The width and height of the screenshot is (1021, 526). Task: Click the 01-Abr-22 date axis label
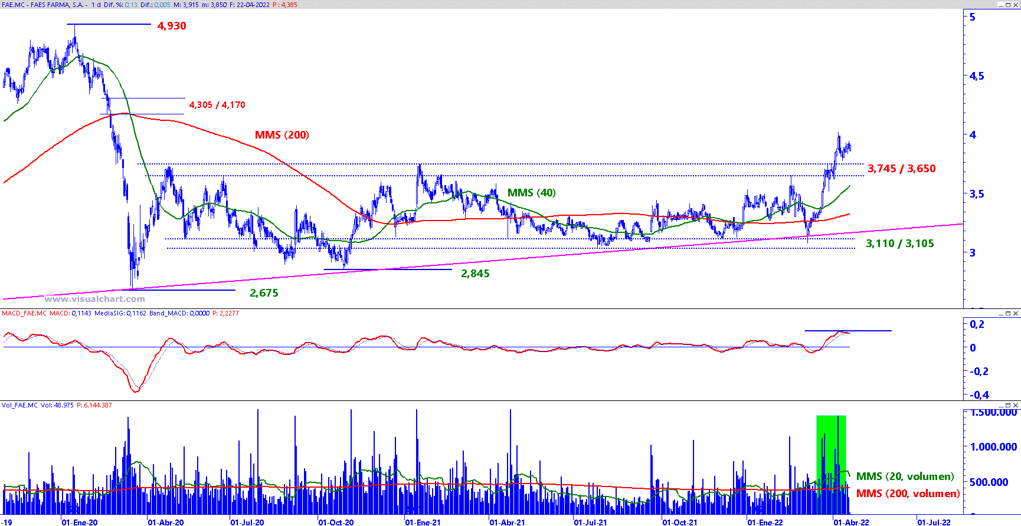(851, 522)
